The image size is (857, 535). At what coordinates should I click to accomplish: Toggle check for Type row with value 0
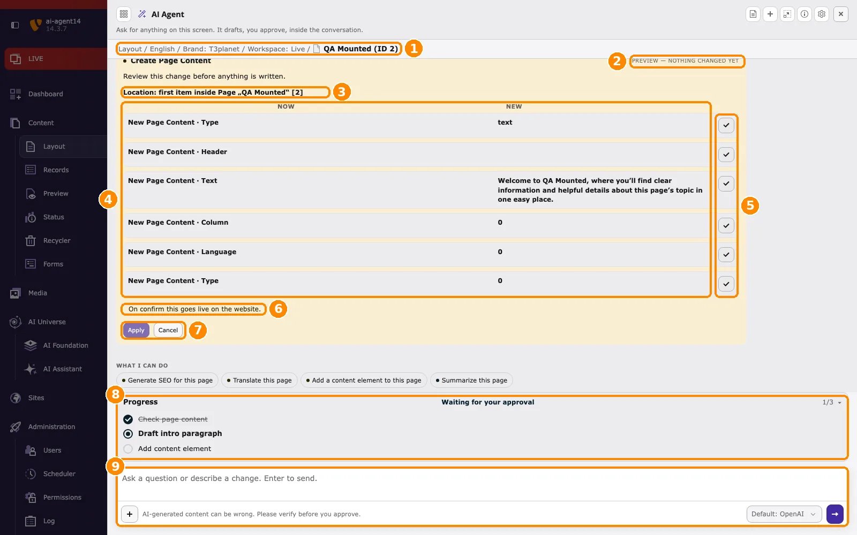tap(726, 284)
